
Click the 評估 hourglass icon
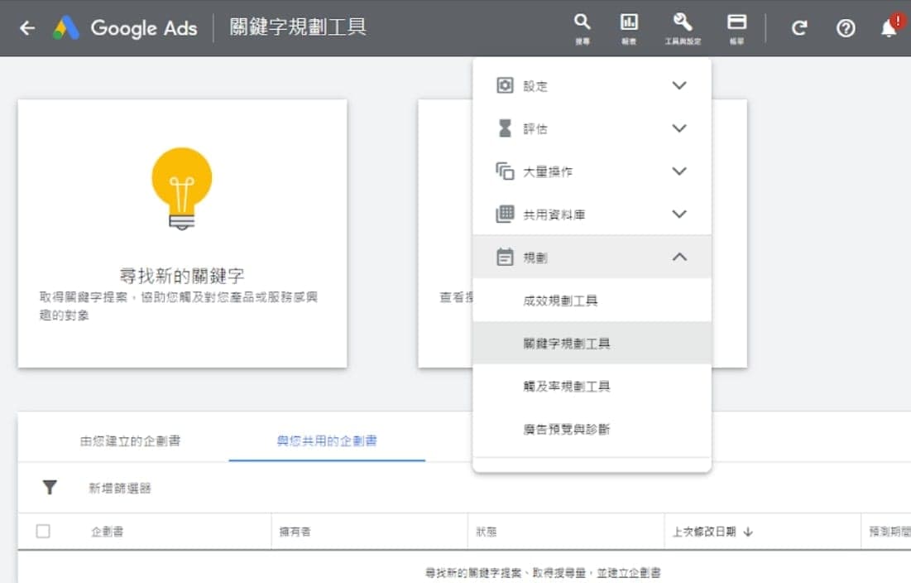point(505,128)
